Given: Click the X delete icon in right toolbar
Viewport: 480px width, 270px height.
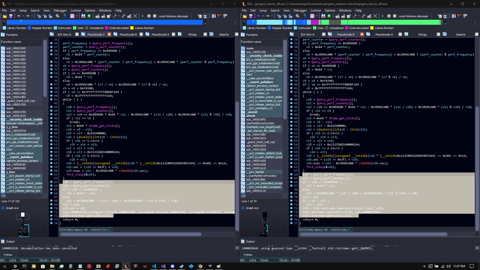Looking at the screenshot, I should 375,16.
